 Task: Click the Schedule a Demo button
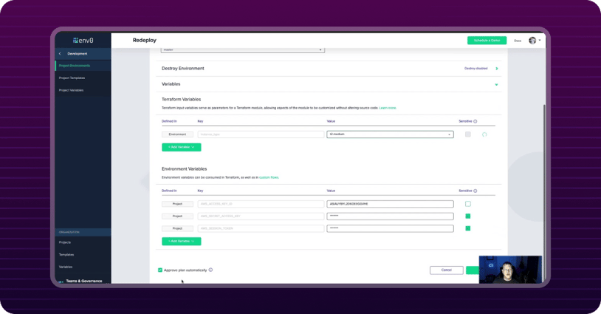pos(487,41)
